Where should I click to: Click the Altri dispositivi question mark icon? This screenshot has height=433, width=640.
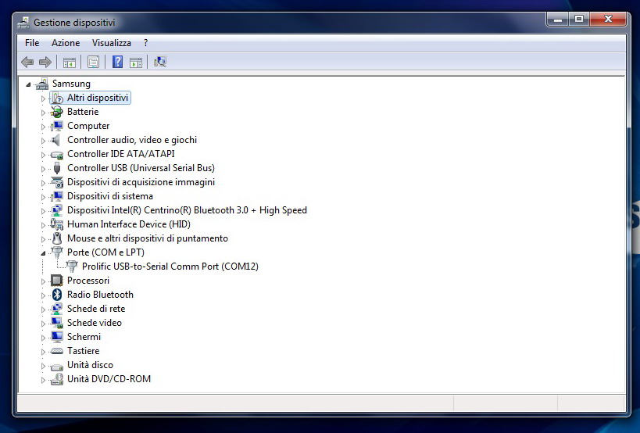[x=57, y=98]
